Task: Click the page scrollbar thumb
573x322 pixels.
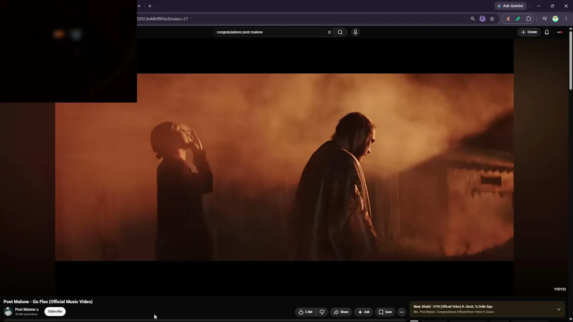Action: [x=570, y=60]
